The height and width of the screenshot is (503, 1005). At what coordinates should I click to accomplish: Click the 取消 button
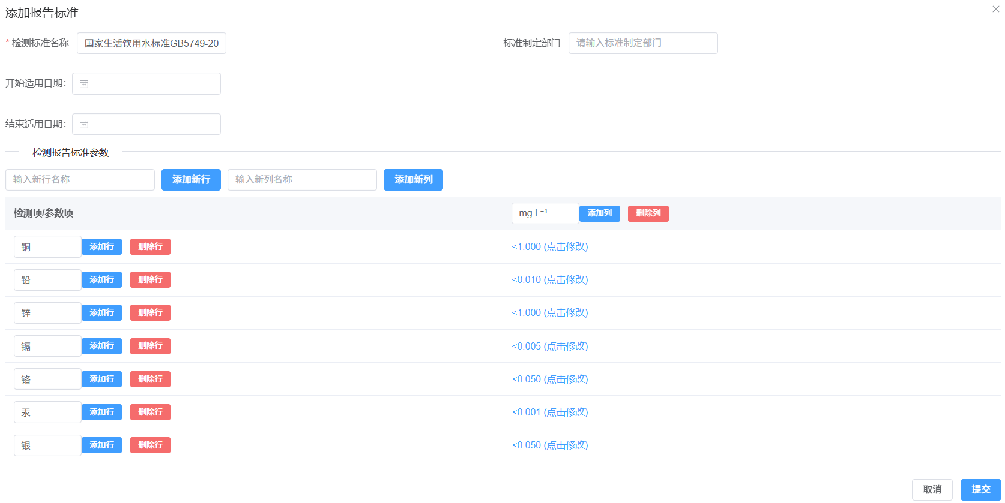[x=932, y=490]
